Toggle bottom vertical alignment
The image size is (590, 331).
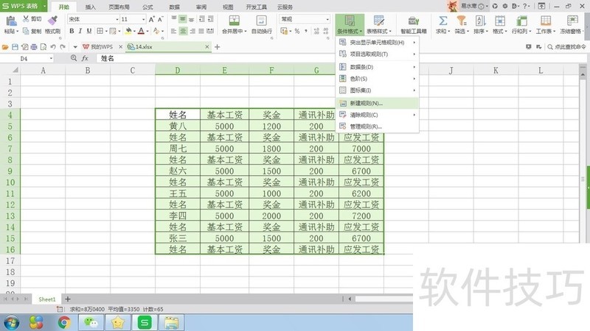(192, 19)
